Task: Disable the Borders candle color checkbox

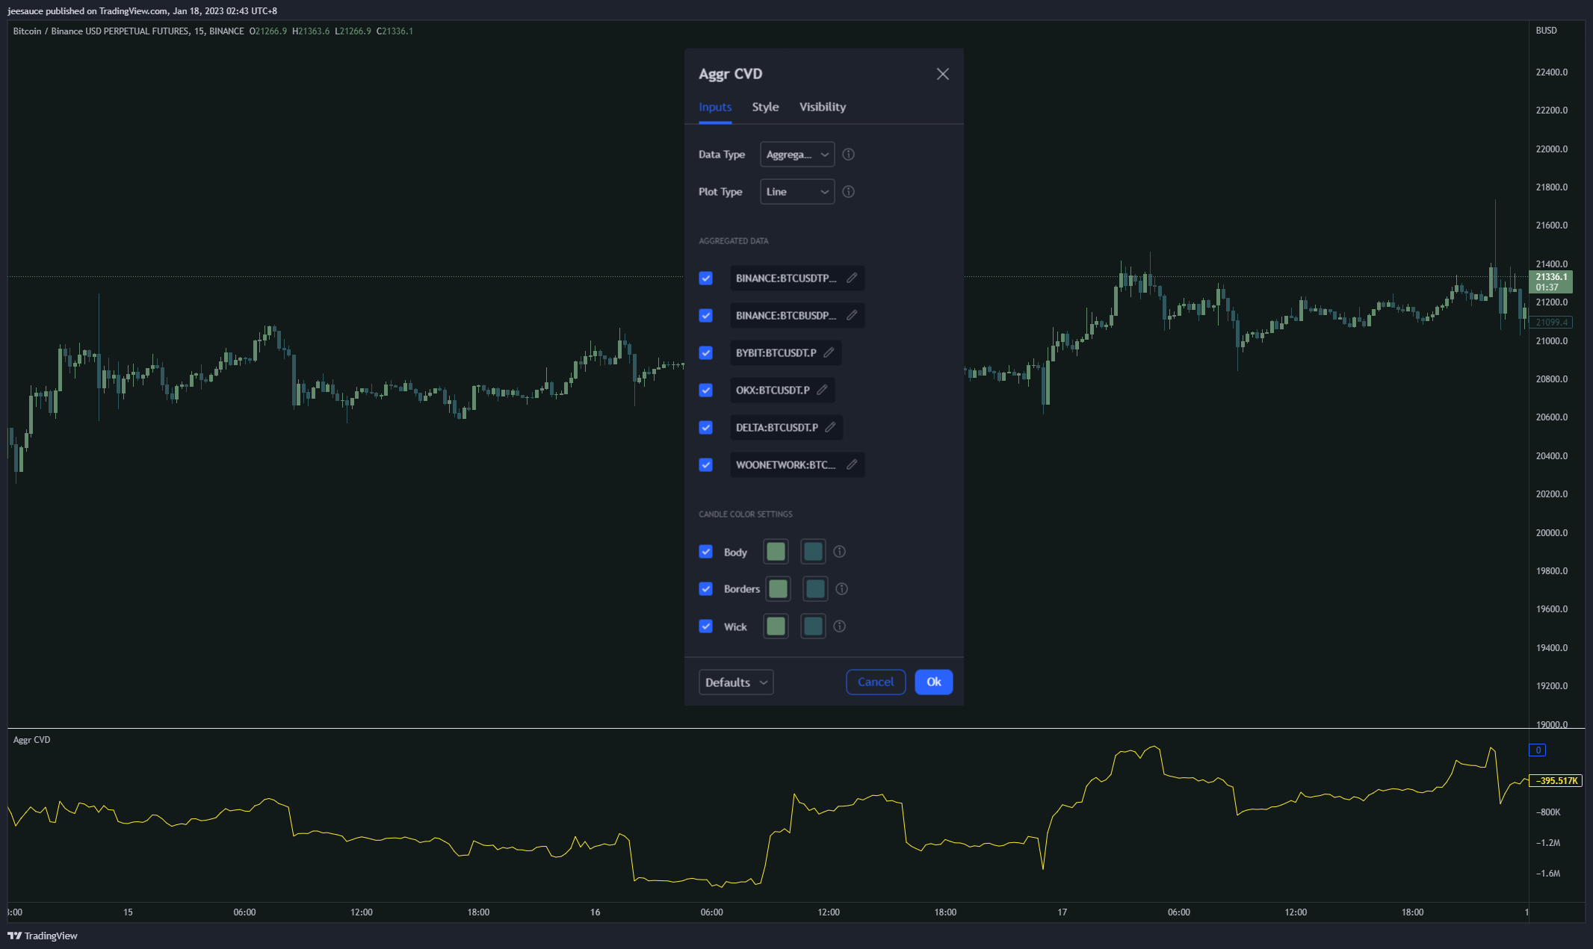Action: pyautogui.click(x=705, y=589)
